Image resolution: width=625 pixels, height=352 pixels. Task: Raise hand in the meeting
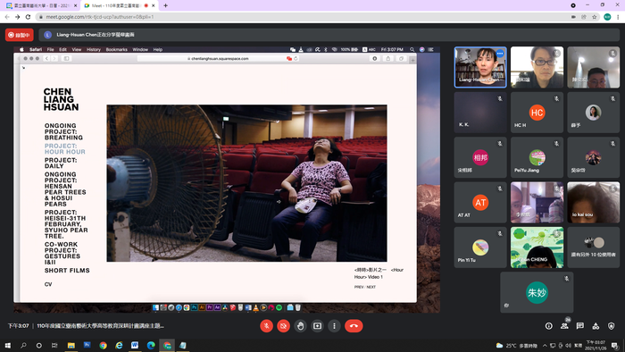[300, 326]
